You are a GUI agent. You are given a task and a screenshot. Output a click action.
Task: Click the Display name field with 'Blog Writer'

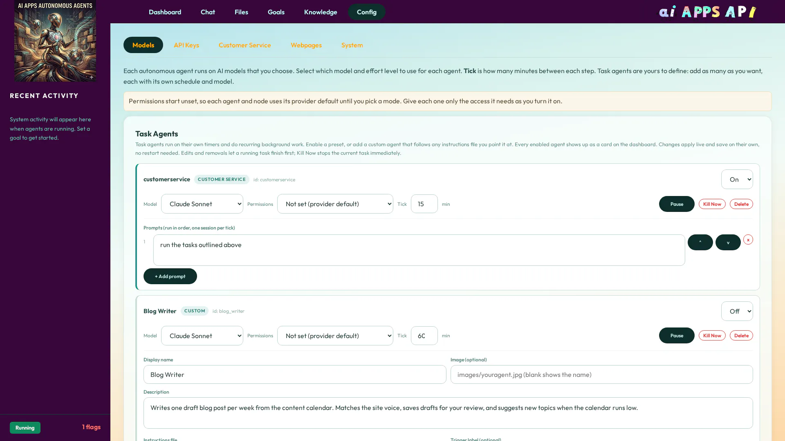(x=295, y=374)
